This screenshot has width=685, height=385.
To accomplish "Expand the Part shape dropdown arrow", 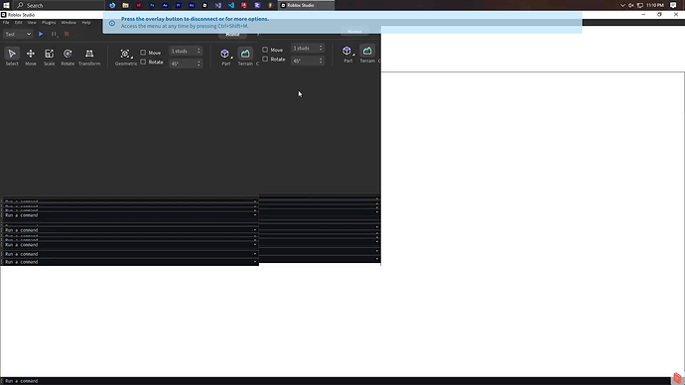I will point(231,58).
